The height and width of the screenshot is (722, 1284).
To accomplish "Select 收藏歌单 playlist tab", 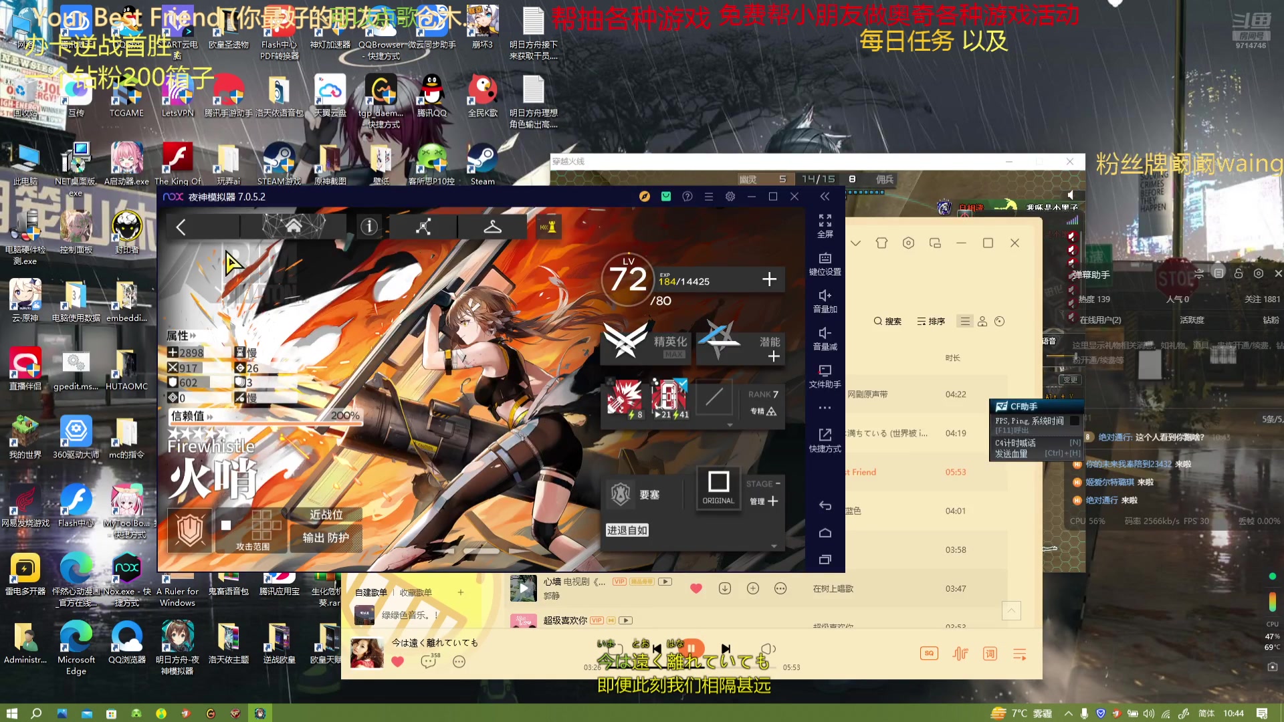I will pos(416,592).
